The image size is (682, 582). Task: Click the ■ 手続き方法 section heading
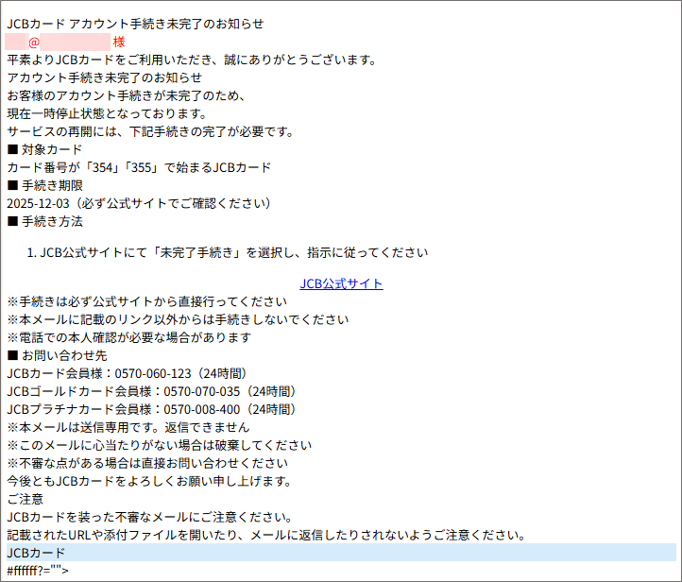44,221
